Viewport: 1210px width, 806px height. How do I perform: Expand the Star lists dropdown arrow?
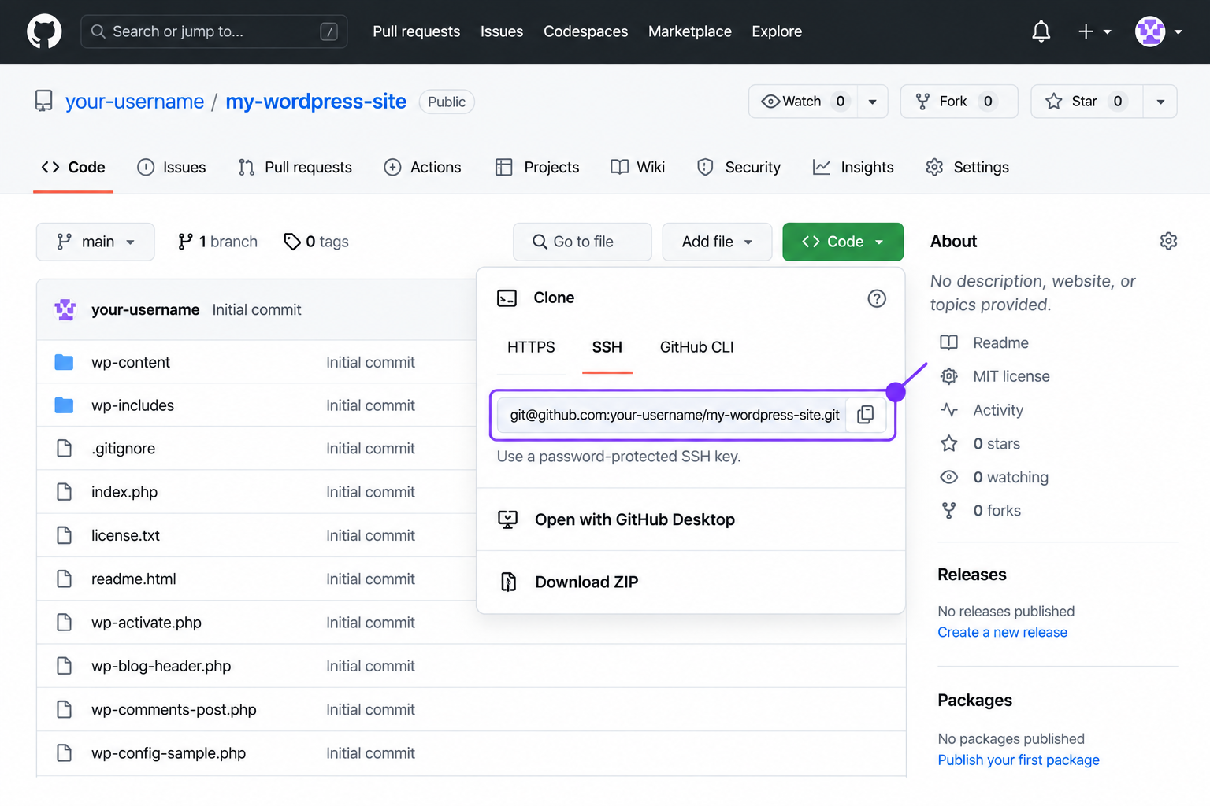[x=1160, y=102]
